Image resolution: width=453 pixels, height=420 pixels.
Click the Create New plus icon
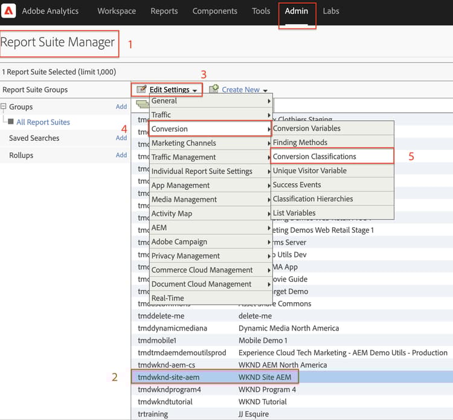pos(214,89)
